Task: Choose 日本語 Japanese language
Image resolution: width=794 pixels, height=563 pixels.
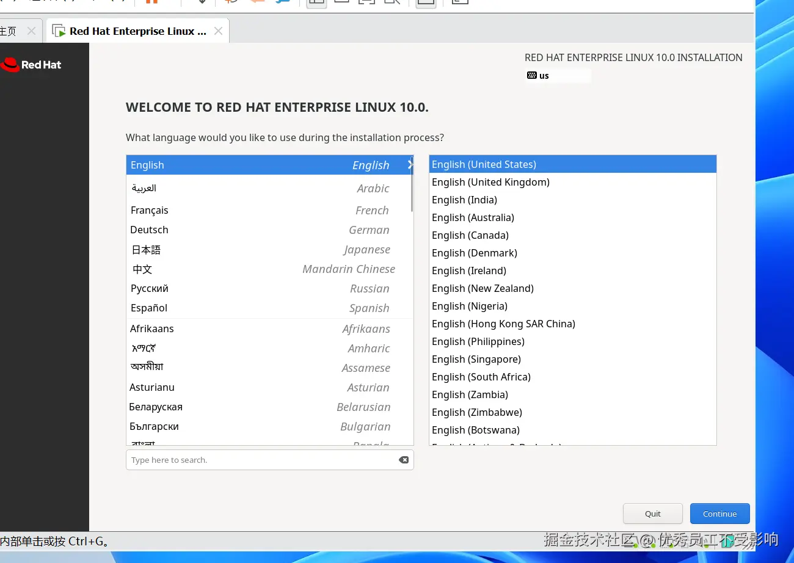Action: tap(147, 249)
